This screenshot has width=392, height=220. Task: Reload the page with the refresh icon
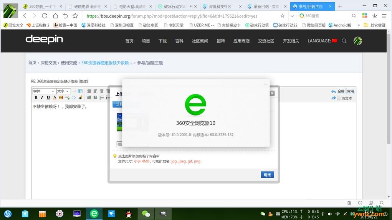coord(45,16)
